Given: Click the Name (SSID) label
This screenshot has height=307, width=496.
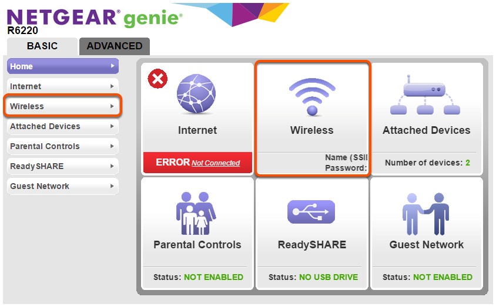Looking at the screenshot, I should coord(346,157).
